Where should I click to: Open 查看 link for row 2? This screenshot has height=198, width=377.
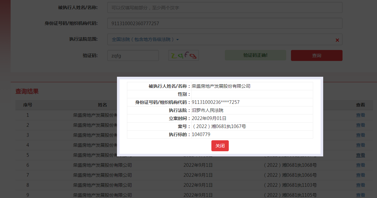pyautogui.click(x=361, y=125)
